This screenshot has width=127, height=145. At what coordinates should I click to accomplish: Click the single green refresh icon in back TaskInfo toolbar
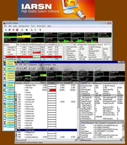(35, 30)
